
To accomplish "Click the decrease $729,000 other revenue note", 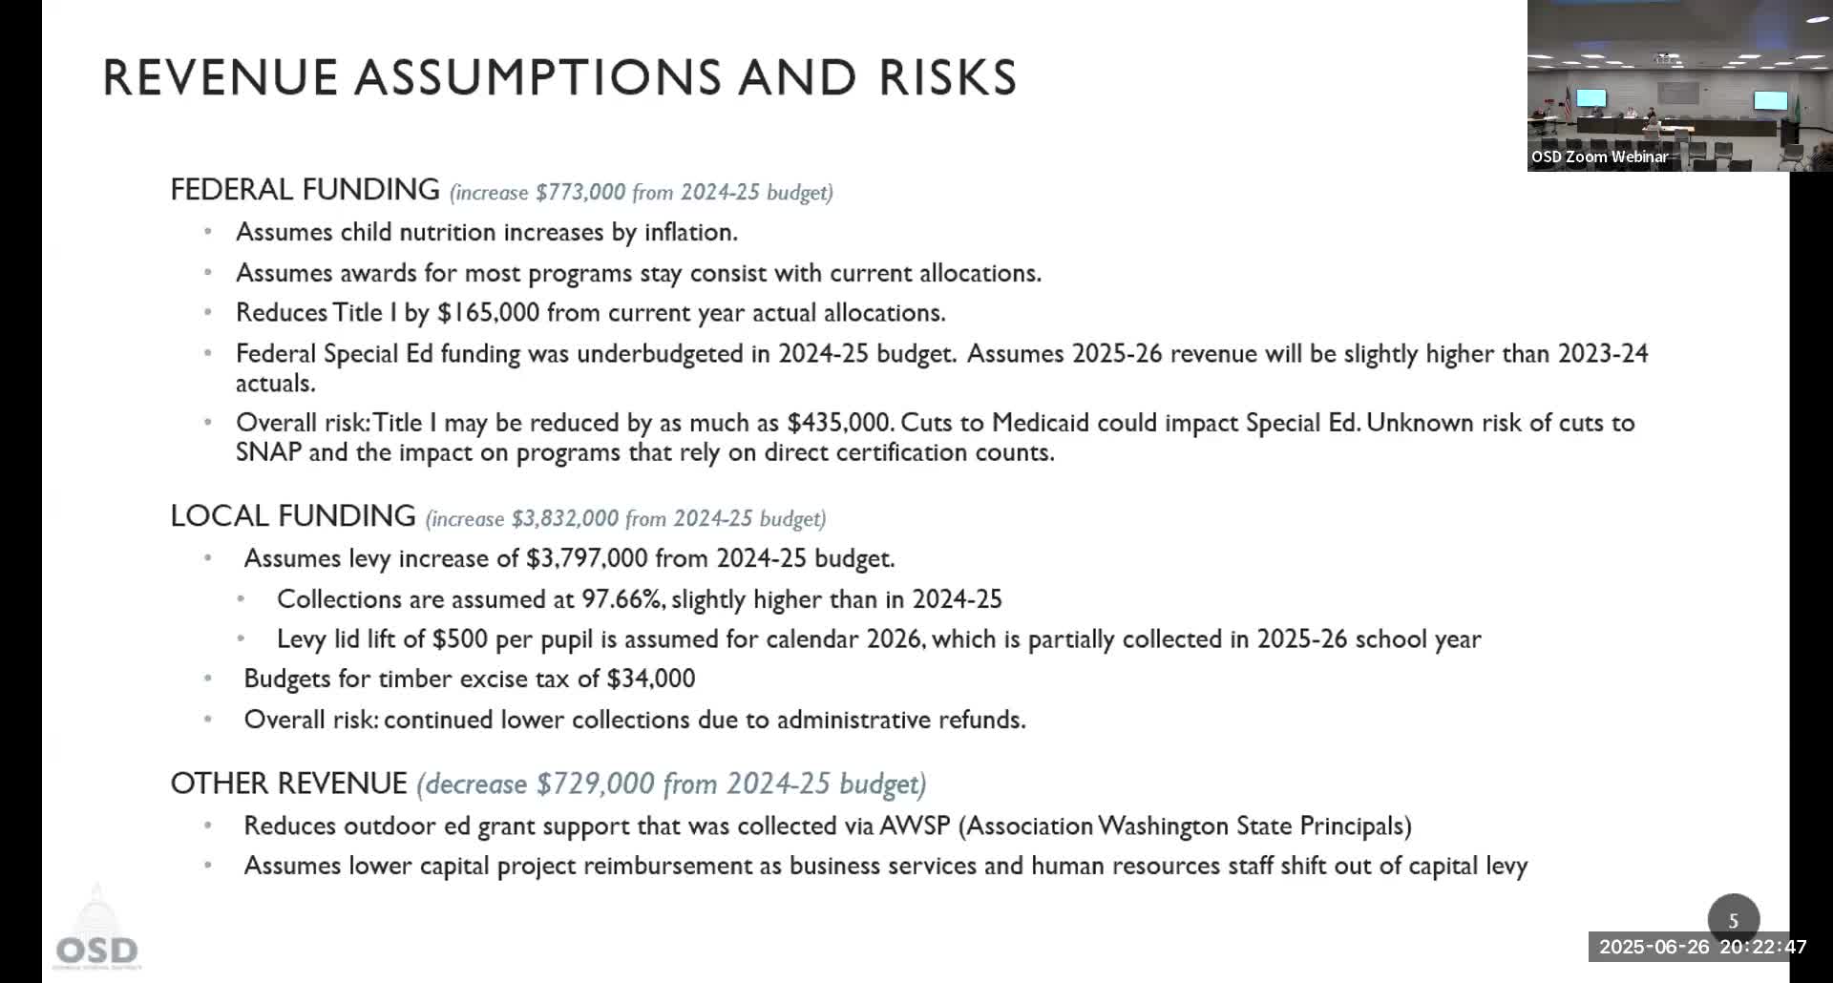I will (671, 784).
